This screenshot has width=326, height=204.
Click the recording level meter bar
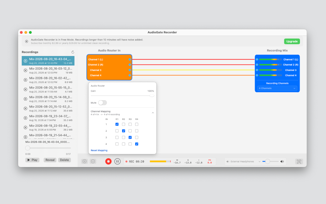(160, 161)
